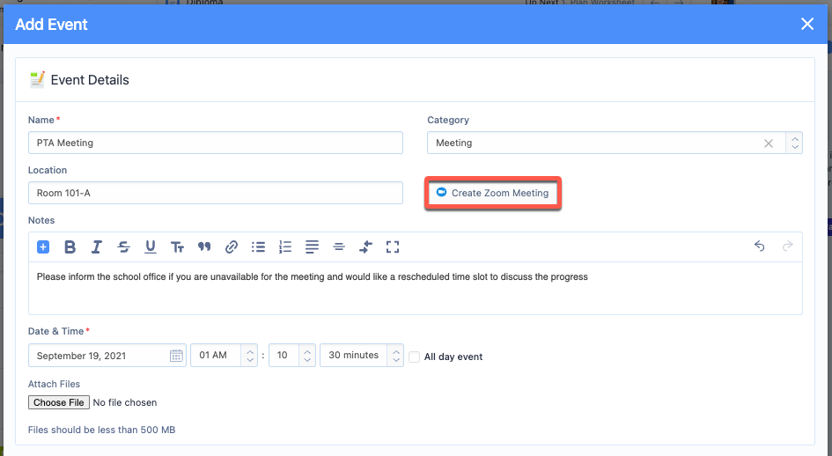The width and height of the screenshot is (832, 456).
Task: Apply italic formatting in Notes editor
Action: tap(97, 247)
